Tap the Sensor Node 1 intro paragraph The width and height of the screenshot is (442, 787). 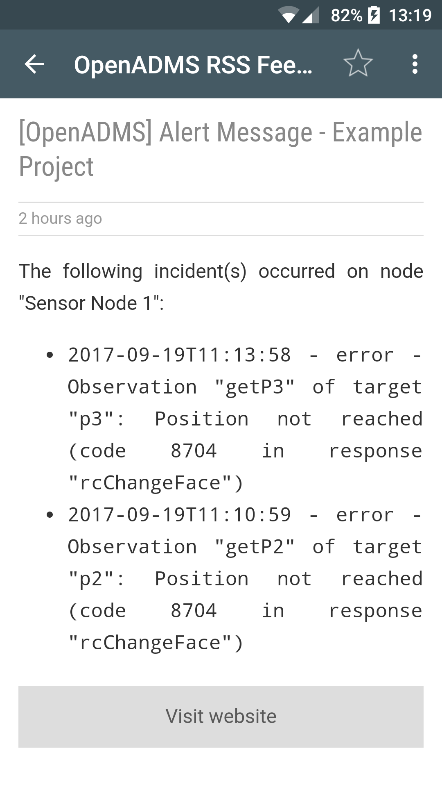221,287
